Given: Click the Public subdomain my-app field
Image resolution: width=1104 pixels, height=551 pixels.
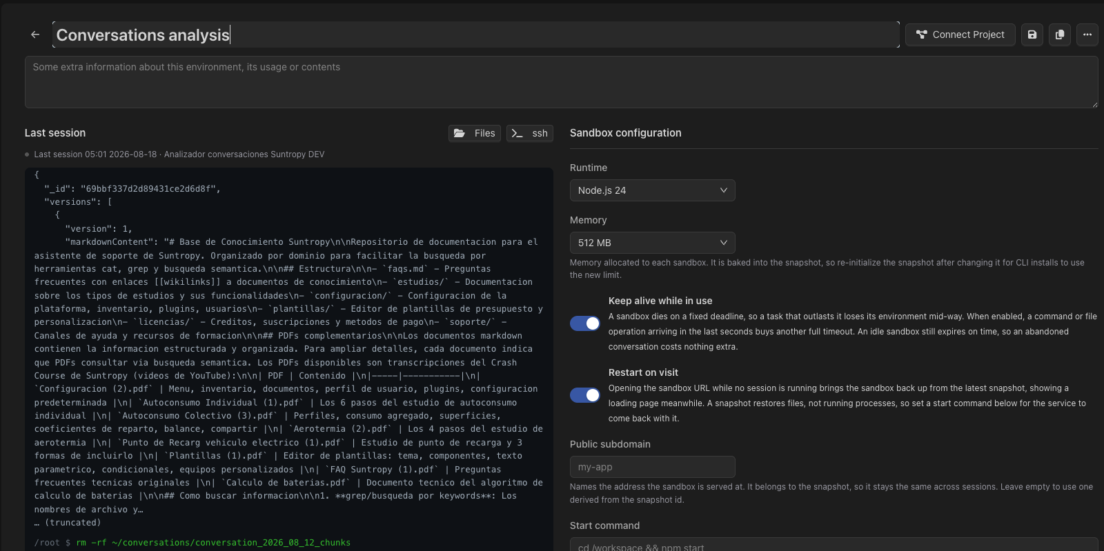Looking at the screenshot, I should click(x=653, y=467).
